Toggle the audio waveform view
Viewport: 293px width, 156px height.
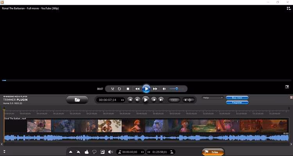coord(189,100)
